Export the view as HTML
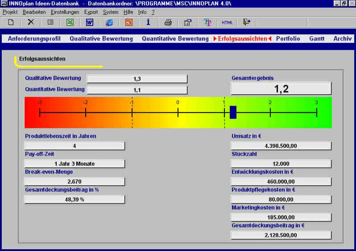The height and width of the screenshot is (251, 356). pyautogui.click(x=227, y=22)
